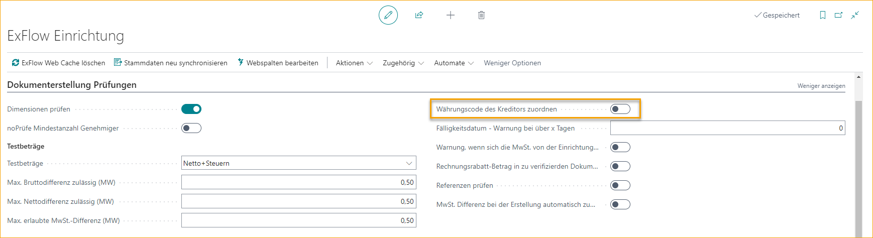Image resolution: width=873 pixels, height=238 pixels.
Task: Click the plus icon to create new
Action: [451, 15]
